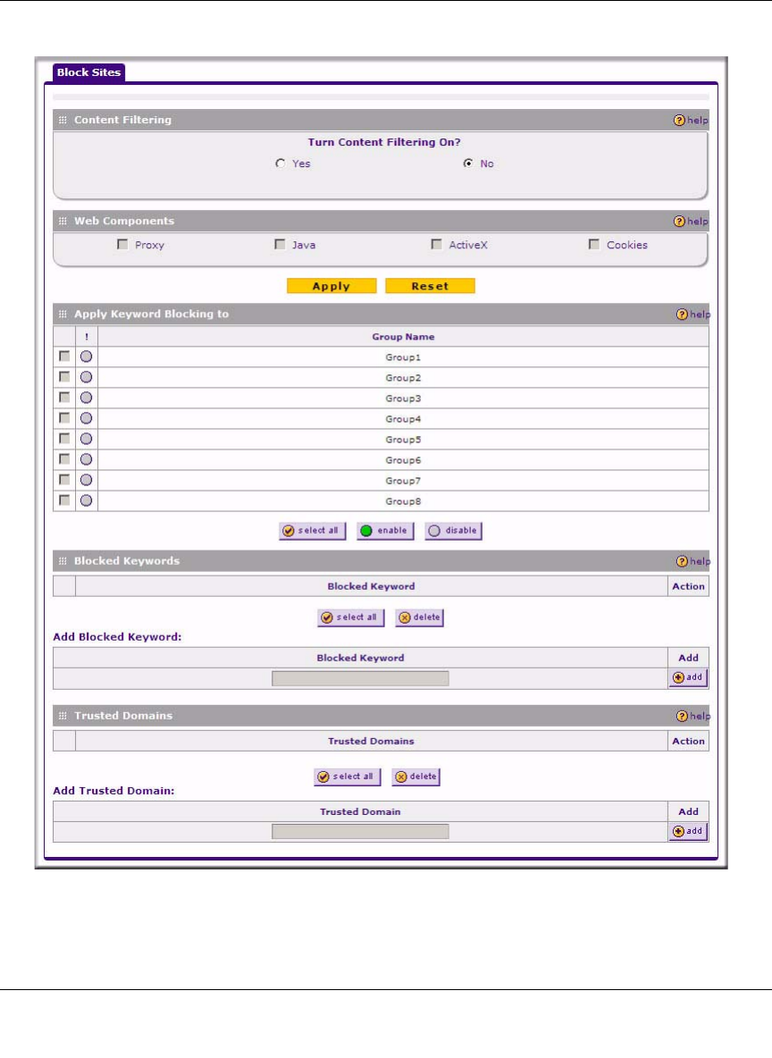The height and width of the screenshot is (1058, 772).
Task: Open help for Content Filtering section
Action: [691, 120]
